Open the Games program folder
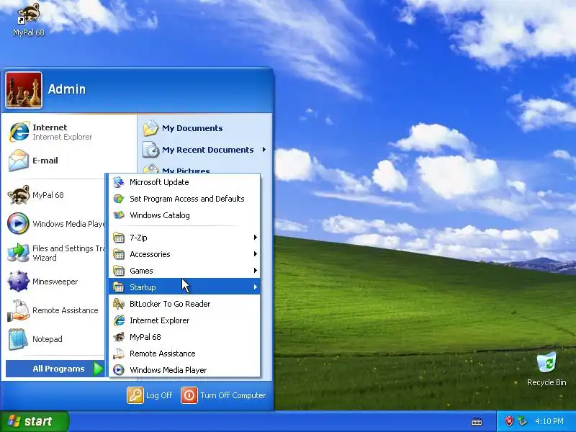576x432 pixels. point(184,271)
